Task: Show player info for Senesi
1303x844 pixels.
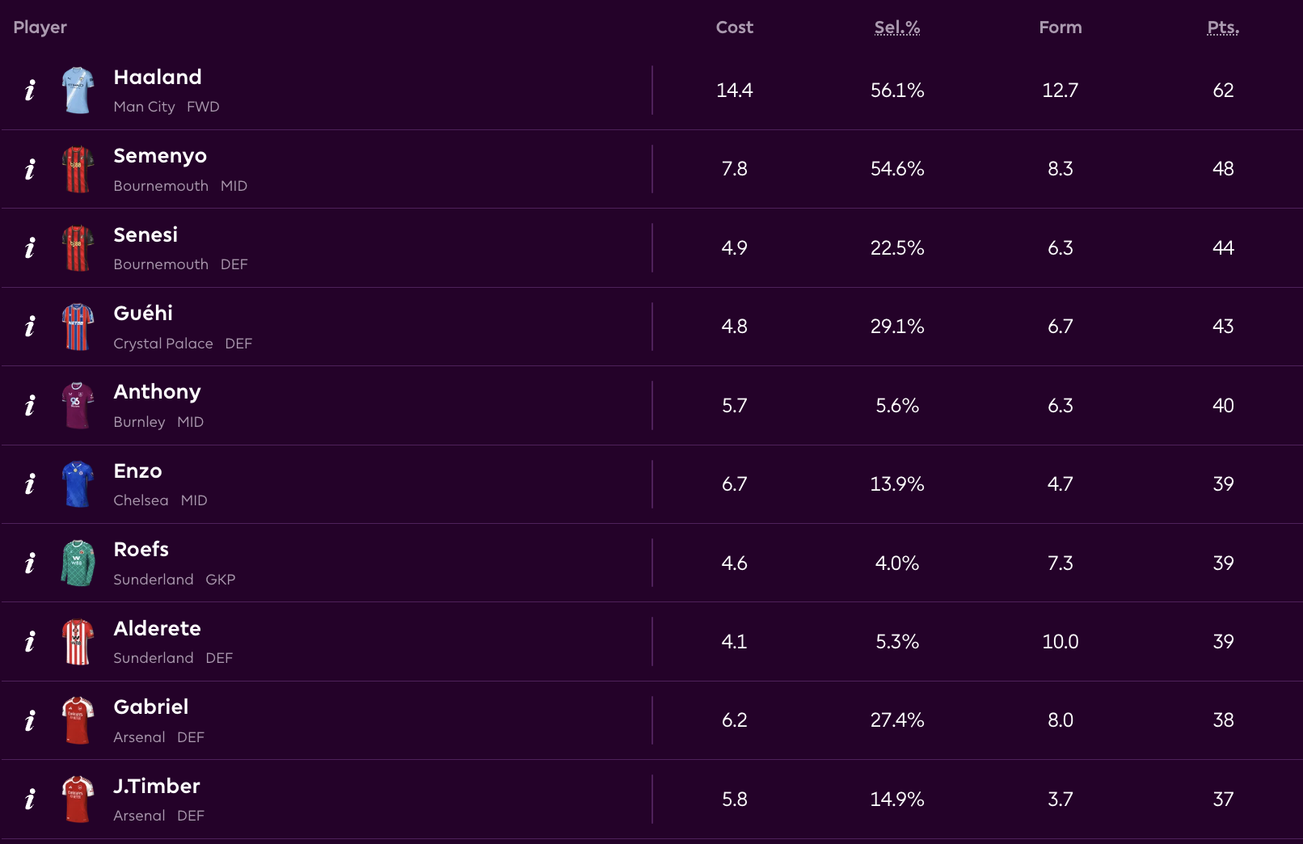Action: coord(30,247)
